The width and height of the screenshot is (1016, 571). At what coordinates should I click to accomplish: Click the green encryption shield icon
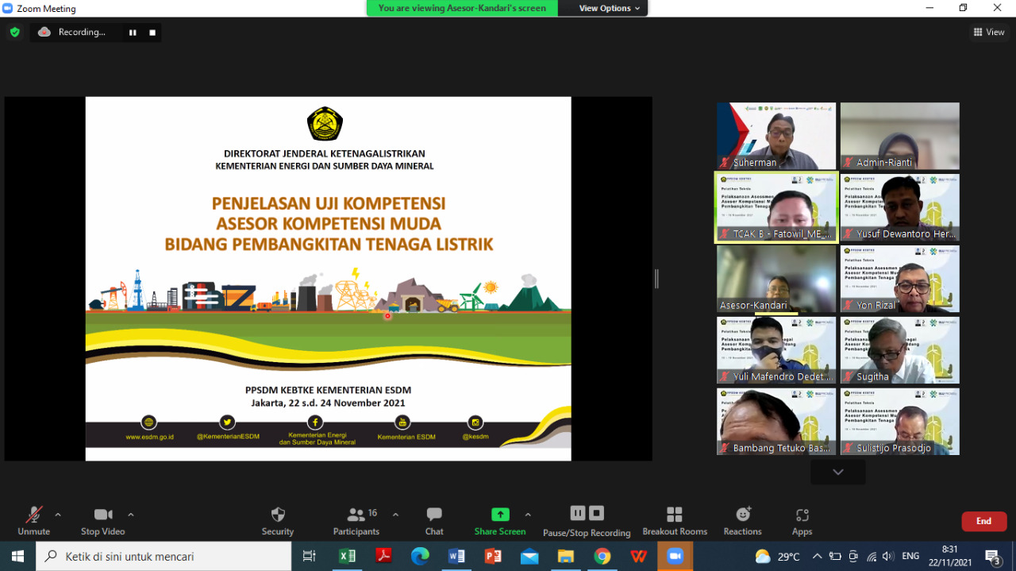(x=14, y=32)
